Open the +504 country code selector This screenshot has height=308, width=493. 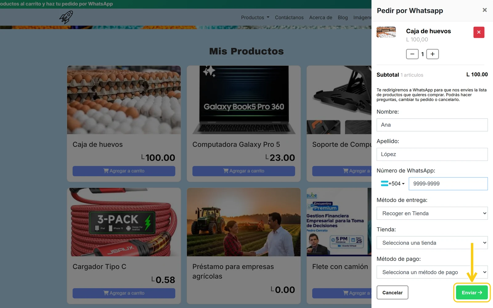pos(393,184)
